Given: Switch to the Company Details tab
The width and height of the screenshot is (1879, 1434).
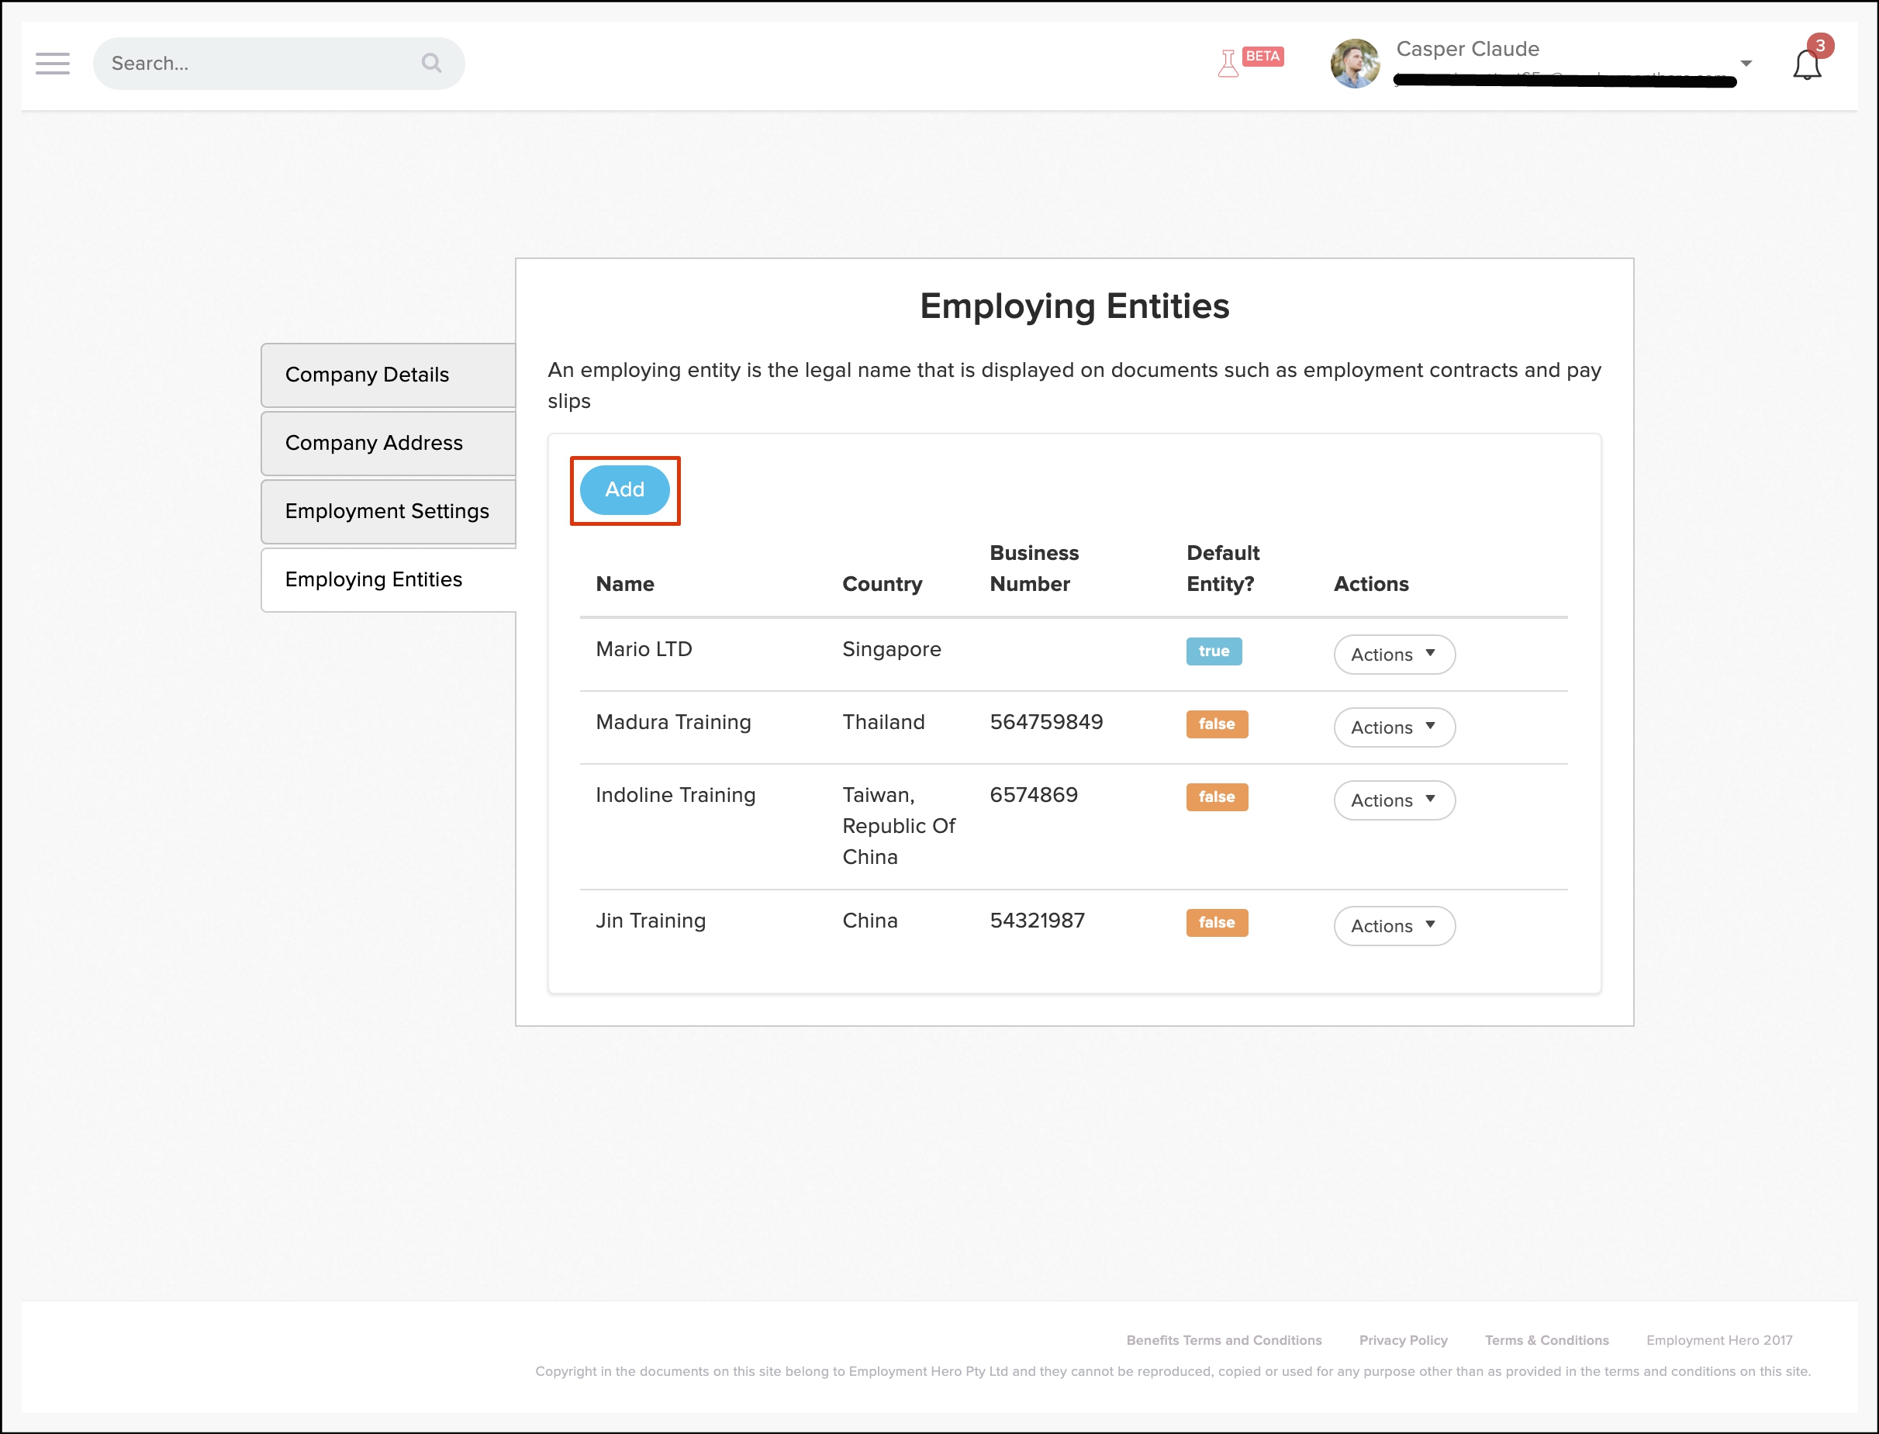Looking at the screenshot, I should tap(389, 375).
